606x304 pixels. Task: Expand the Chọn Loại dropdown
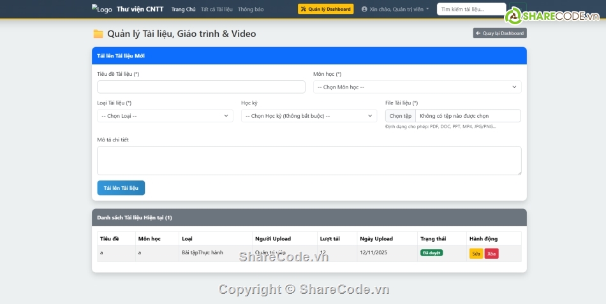[x=165, y=116]
